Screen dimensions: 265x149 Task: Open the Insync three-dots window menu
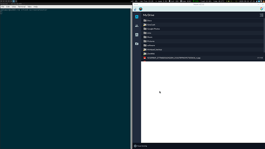tap(136, 4)
